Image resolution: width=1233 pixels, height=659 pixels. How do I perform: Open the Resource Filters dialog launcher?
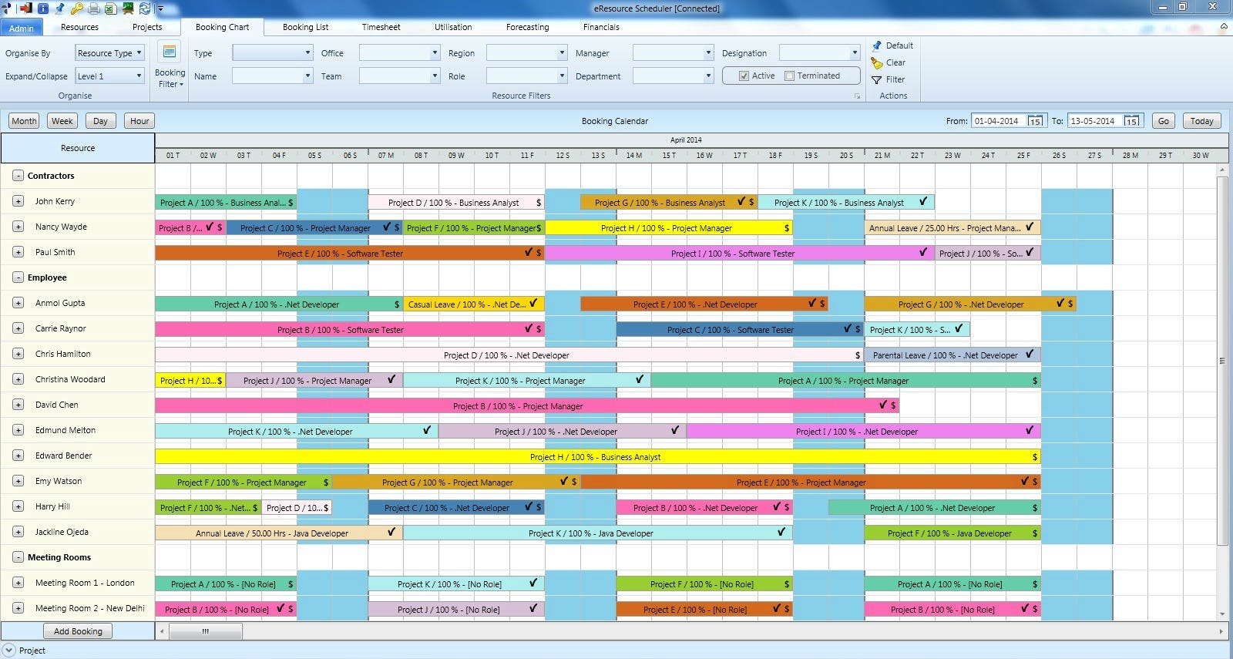tap(857, 96)
